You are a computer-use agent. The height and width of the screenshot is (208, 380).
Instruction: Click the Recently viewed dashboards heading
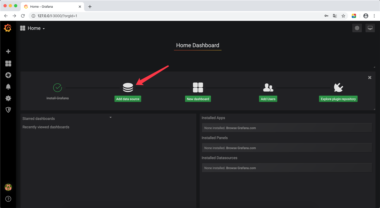tap(46, 127)
